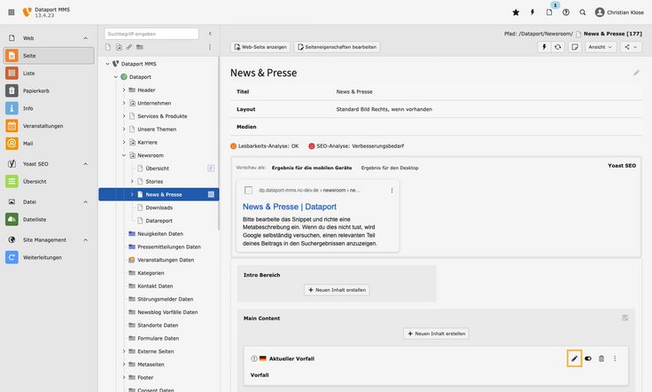This screenshot has height=392, width=652.
Task: Open the Ansicht dropdown
Action: tap(601, 47)
